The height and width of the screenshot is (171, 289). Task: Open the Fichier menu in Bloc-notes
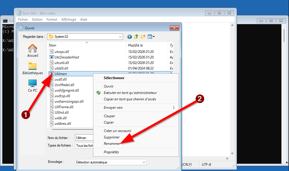[23, 19]
